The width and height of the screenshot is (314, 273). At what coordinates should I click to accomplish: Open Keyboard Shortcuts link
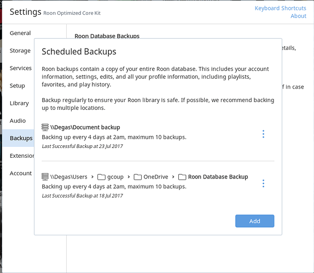(280, 8)
